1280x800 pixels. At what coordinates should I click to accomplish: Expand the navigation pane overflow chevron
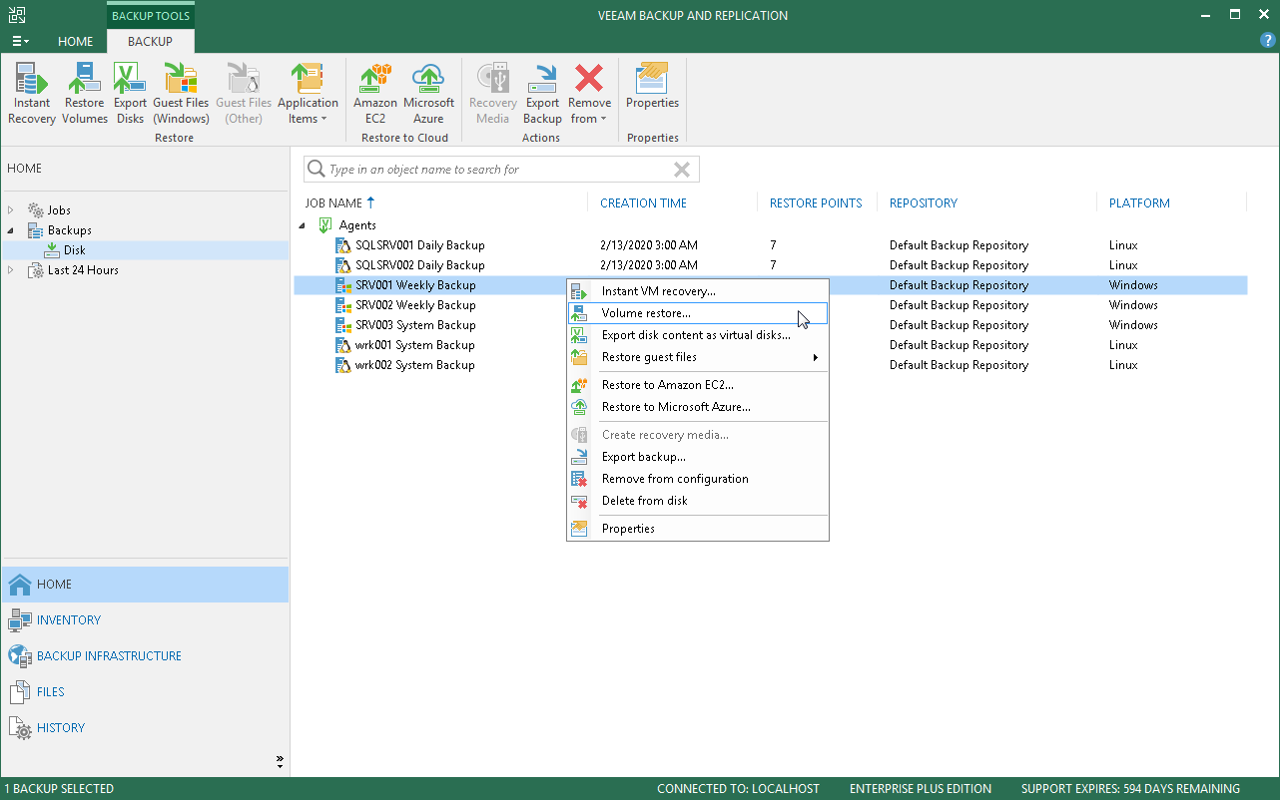click(281, 761)
